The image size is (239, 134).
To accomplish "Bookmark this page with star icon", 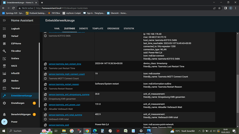I will [x=219, y=8].
